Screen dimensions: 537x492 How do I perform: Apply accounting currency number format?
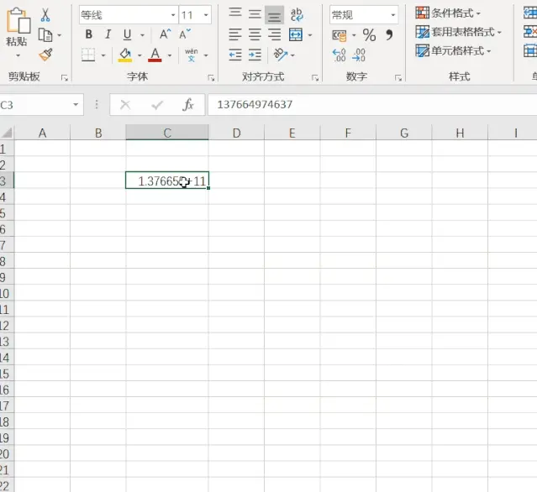tap(340, 35)
